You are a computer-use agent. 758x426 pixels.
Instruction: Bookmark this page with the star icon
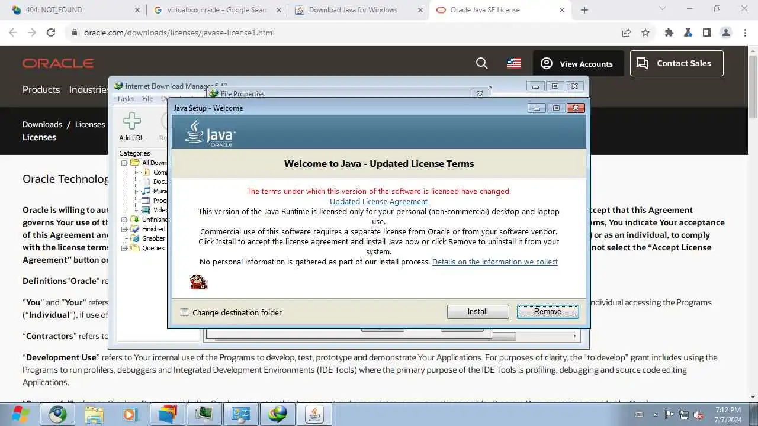tap(645, 33)
